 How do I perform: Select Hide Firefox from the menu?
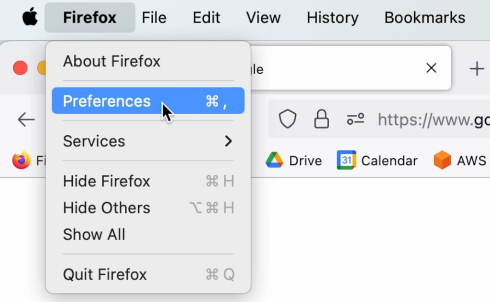[x=106, y=181]
